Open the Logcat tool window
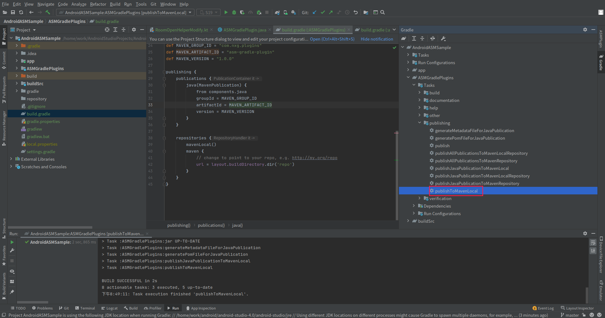 click(109, 308)
